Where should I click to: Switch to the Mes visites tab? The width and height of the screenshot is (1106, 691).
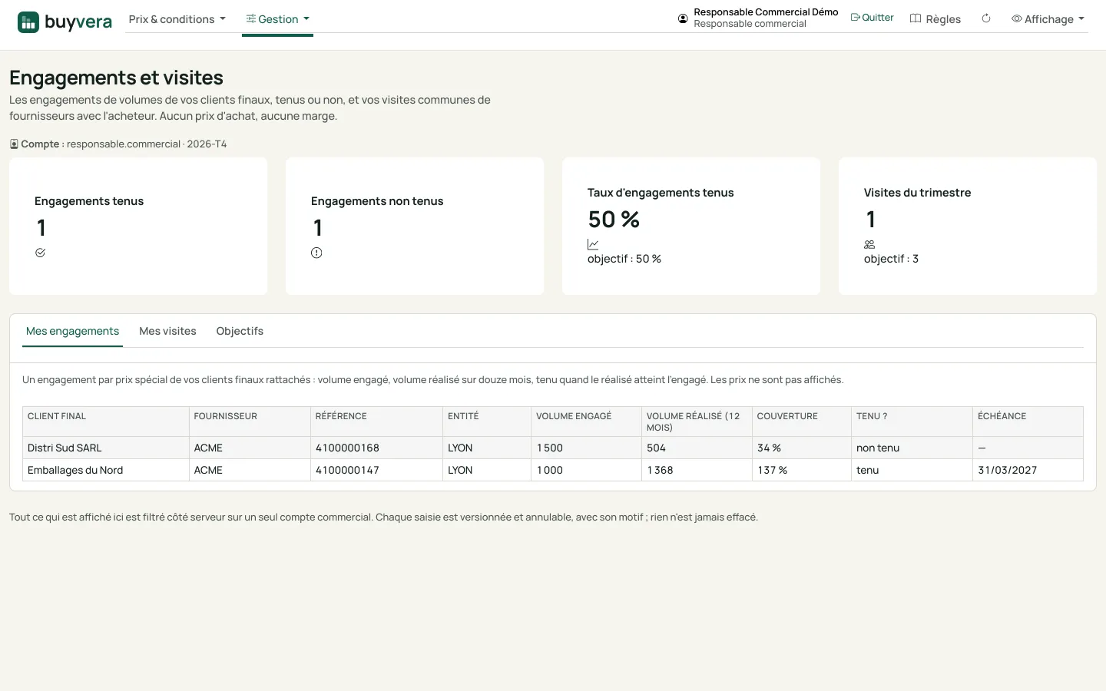coord(167,331)
